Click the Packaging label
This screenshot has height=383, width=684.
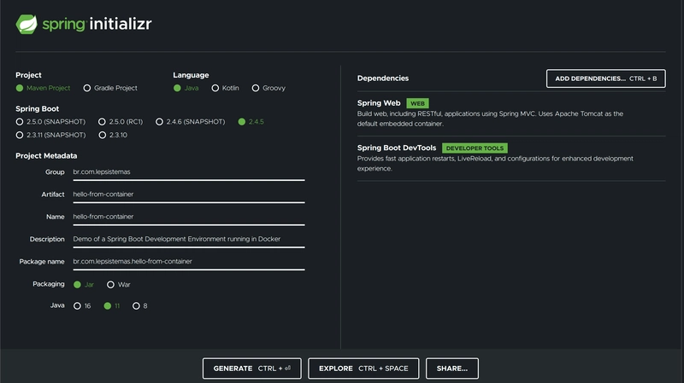49,284
